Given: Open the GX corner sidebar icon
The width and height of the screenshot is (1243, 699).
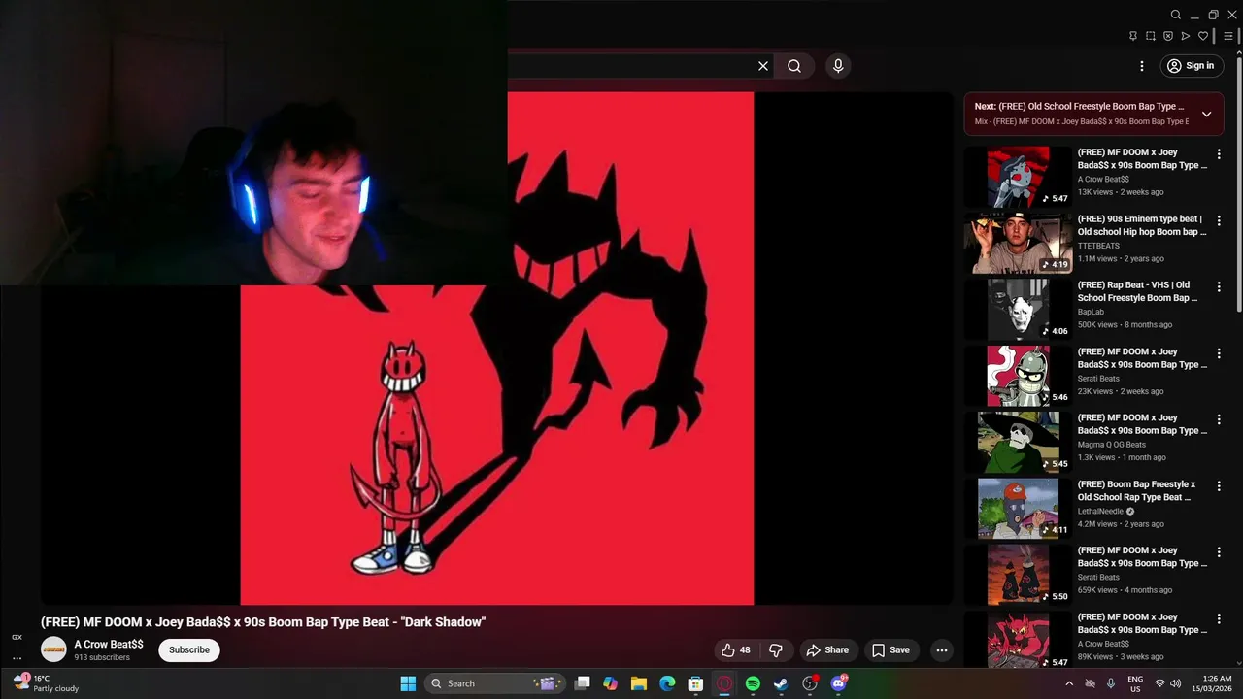Looking at the screenshot, I should (17, 637).
